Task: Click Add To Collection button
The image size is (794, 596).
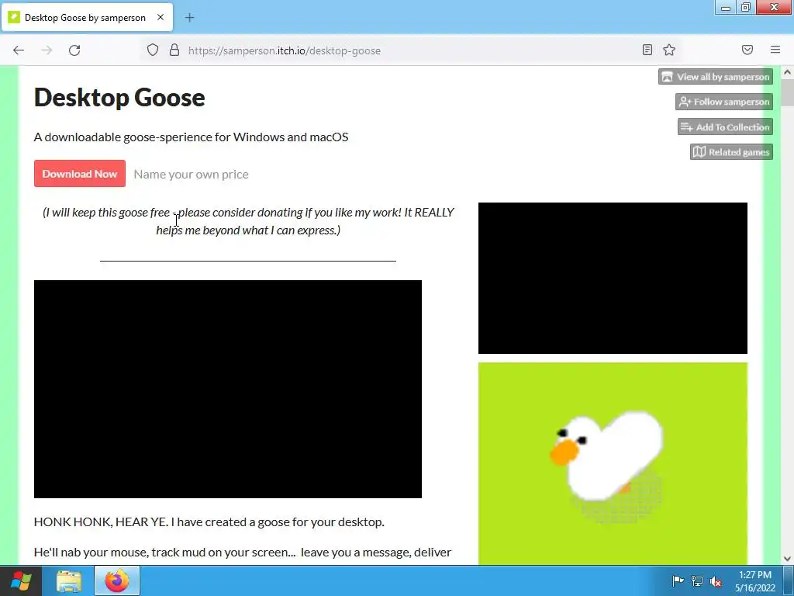Action: click(x=725, y=126)
